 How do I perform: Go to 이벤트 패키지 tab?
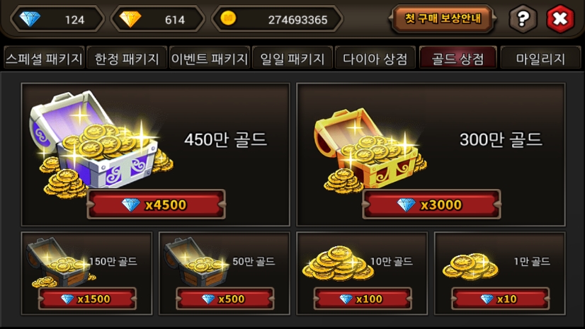pyautogui.click(x=210, y=59)
